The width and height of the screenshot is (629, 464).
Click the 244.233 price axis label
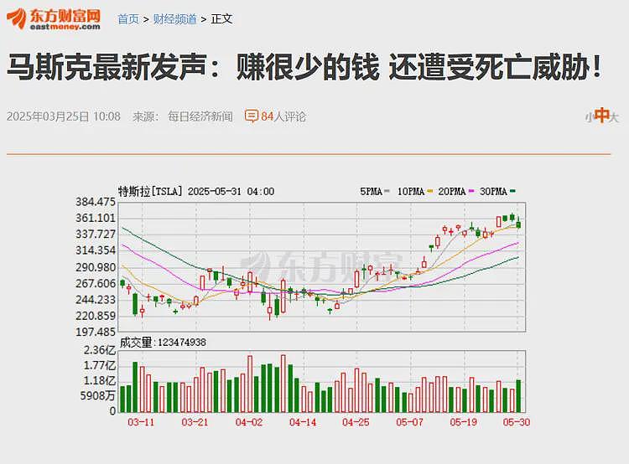(96, 300)
